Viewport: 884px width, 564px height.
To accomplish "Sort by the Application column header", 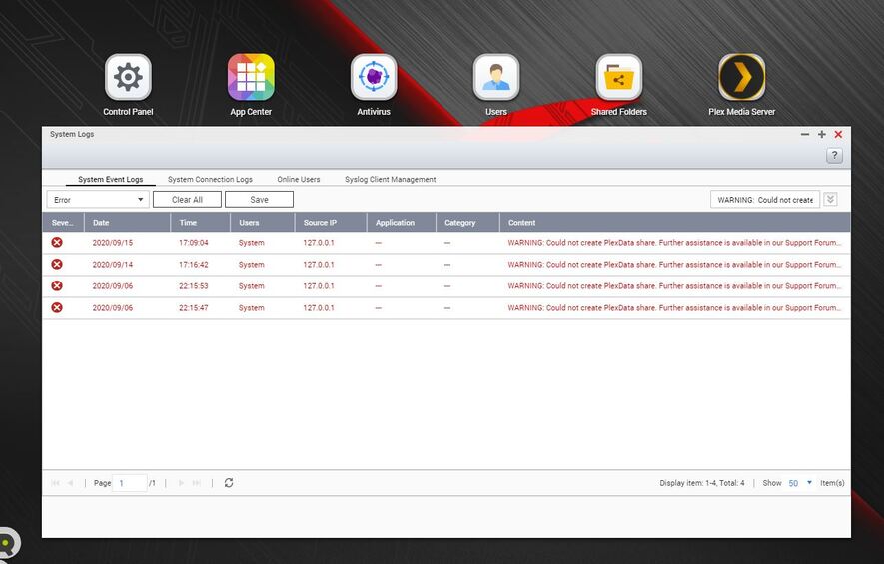I will pos(402,223).
